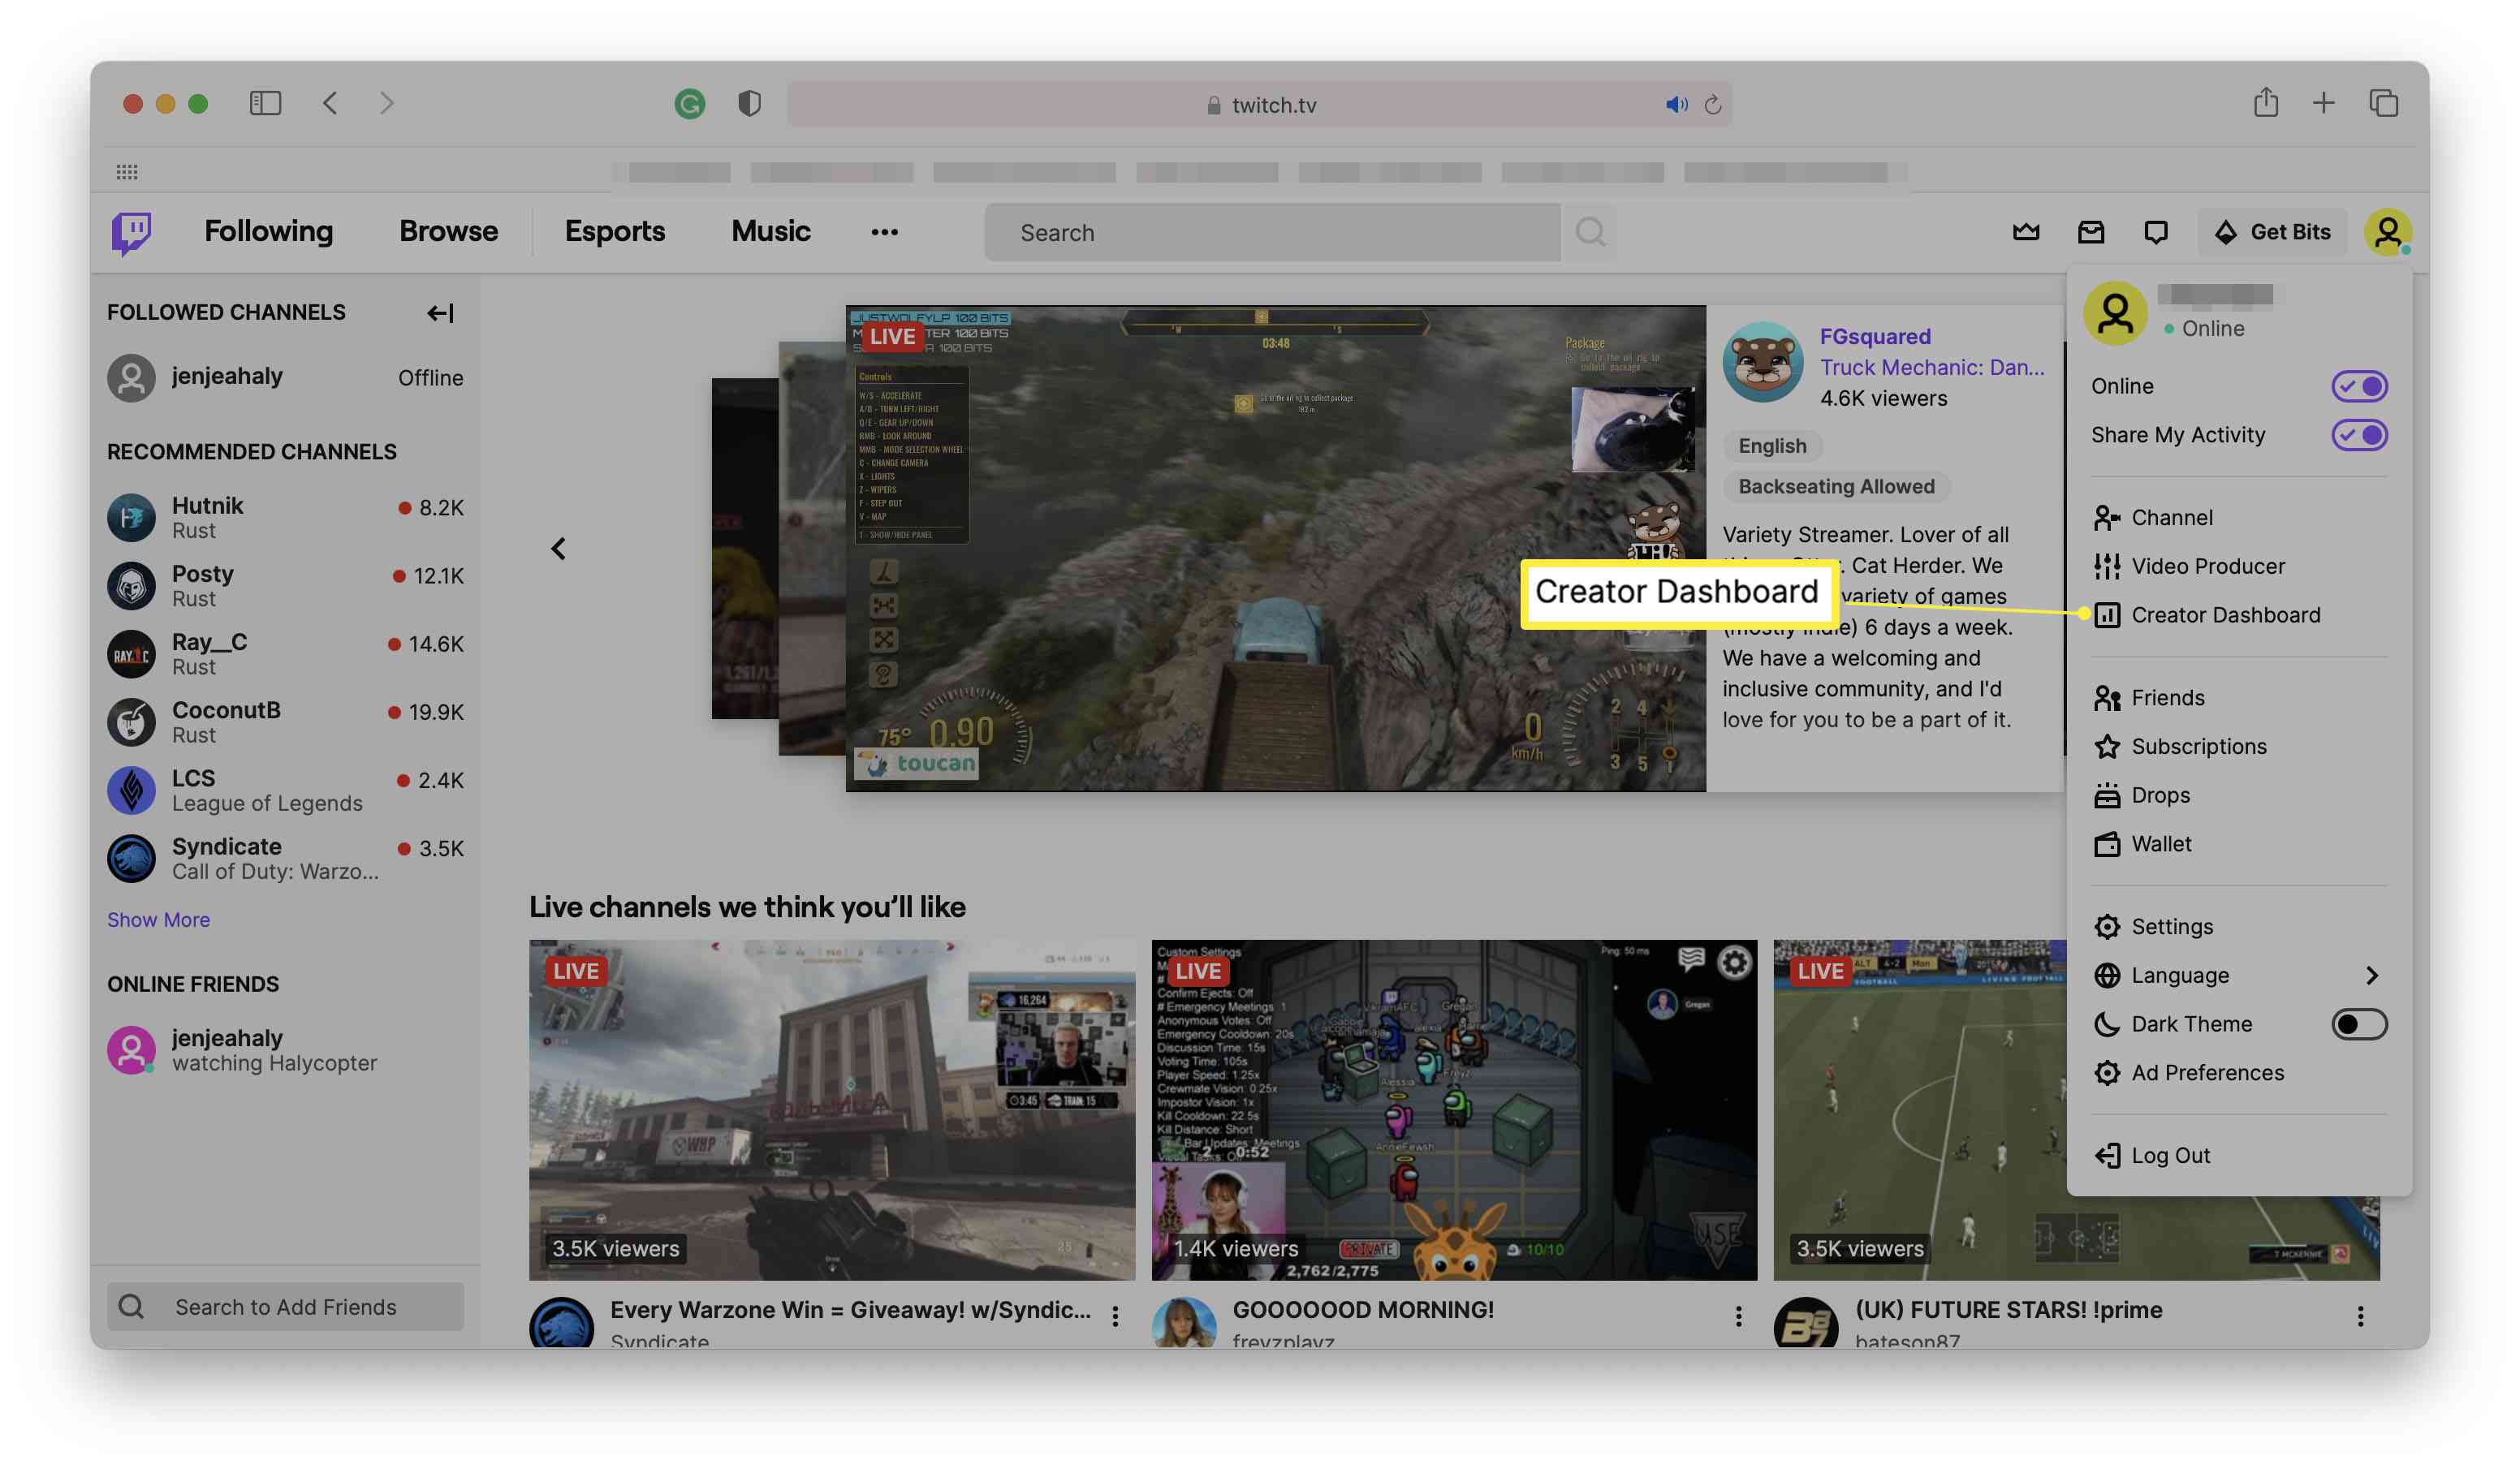Open Video Producer menu entry
2520x1469 pixels.
point(2238,566)
